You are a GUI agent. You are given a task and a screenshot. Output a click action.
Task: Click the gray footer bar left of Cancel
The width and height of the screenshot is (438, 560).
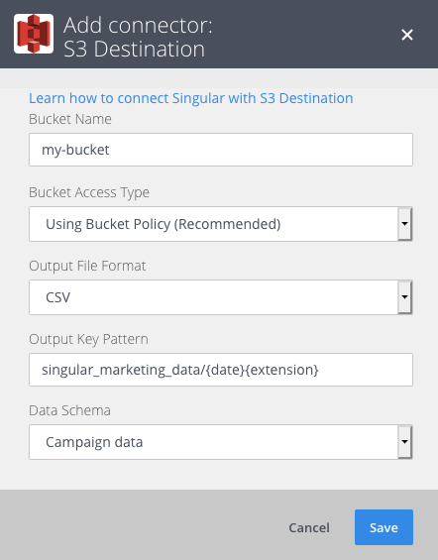[143, 525]
